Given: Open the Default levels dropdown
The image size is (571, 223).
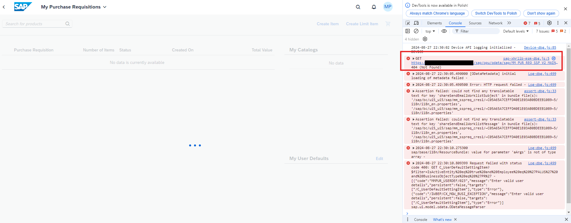Looking at the screenshot, I should coord(516,31).
